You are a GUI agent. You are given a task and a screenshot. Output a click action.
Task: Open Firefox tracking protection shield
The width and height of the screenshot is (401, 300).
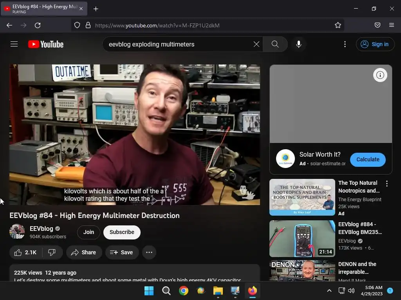pyautogui.click(x=77, y=25)
